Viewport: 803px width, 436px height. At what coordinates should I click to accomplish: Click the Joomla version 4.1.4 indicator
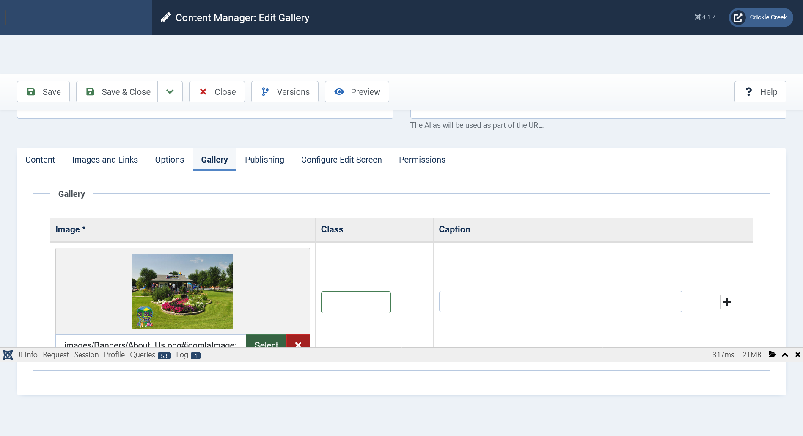coord(705,17)
